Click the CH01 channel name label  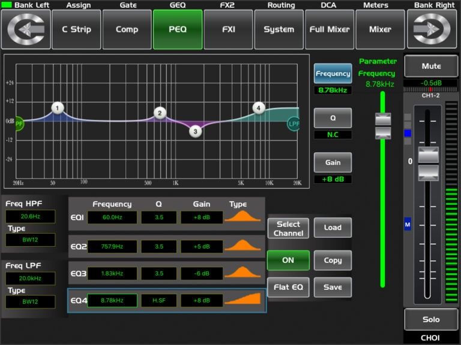pyautogui.click(x=430, y=338)
